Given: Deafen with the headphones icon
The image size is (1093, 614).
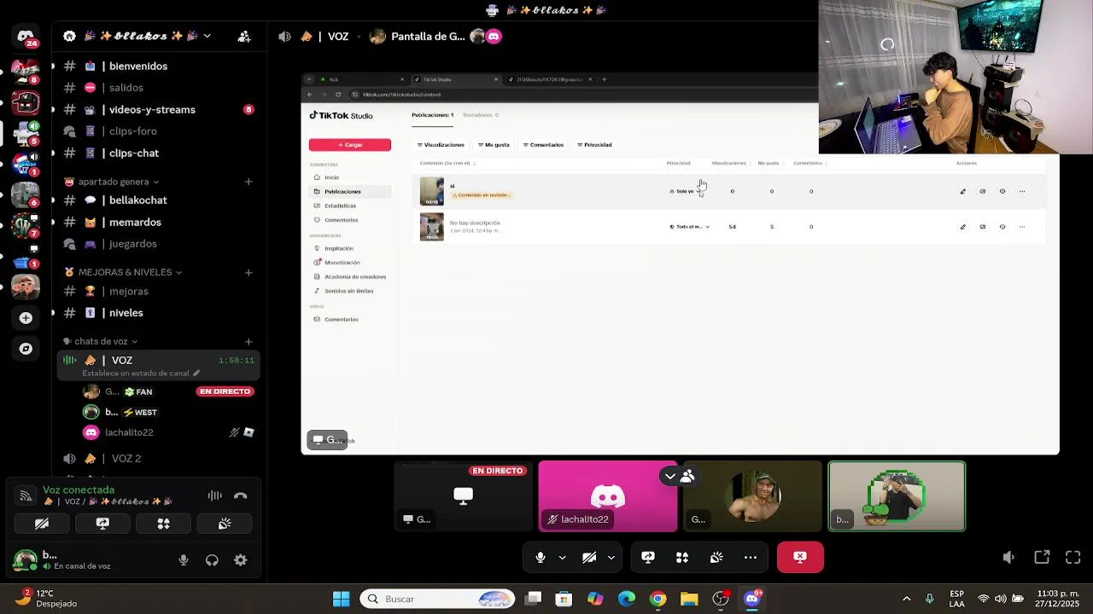Looking at the screenshot, I should pyautogui.click(x=212, y=560).
